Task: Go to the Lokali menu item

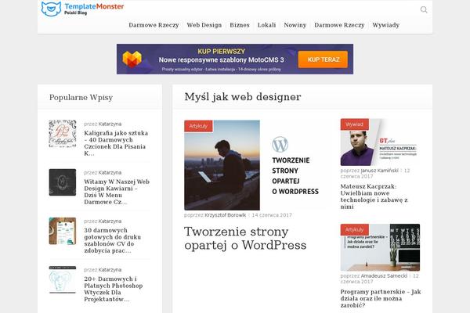Action: [x=266, y=25]
